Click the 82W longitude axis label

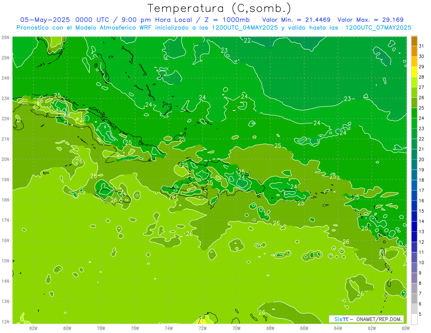click(33, 328)
